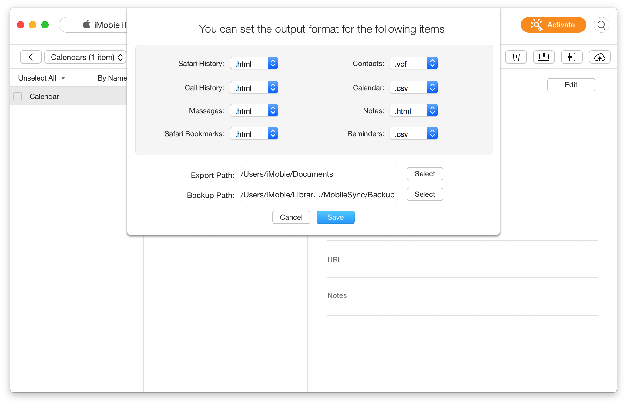The image size is (627, 405).
Task: Save the output format settings
Action: click(335, 217)
